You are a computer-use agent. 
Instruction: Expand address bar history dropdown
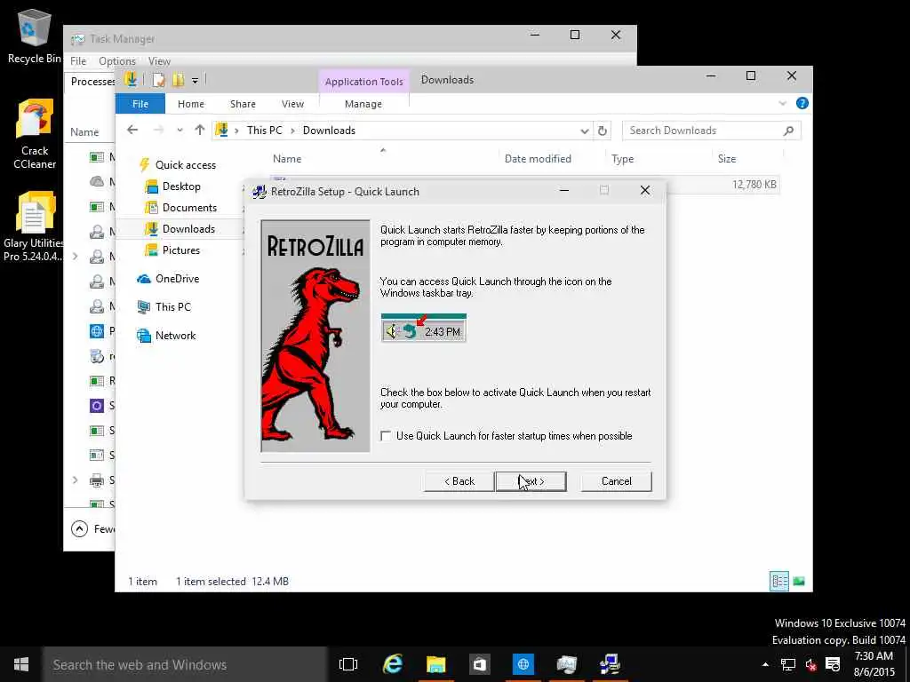(585, 131)
